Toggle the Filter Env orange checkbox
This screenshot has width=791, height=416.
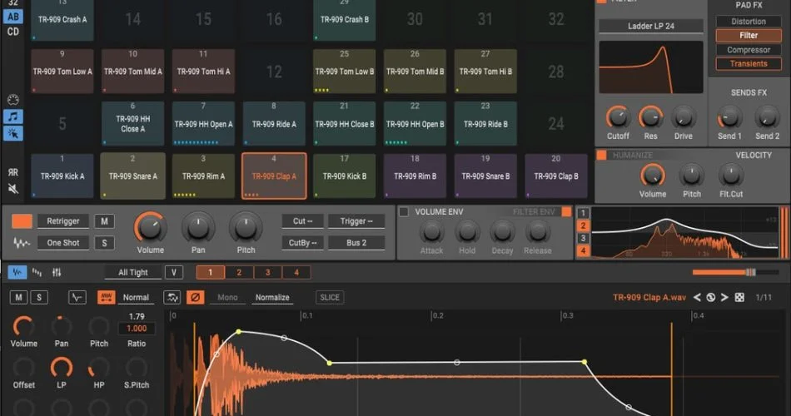click(566, 212)
